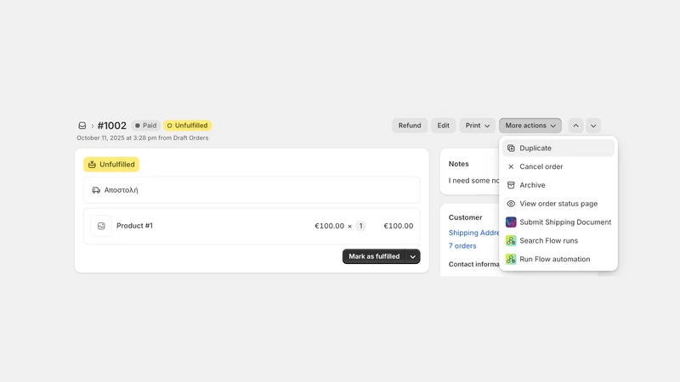Click the eye icon for order status page
680x382 pixels.
[511, 204]
